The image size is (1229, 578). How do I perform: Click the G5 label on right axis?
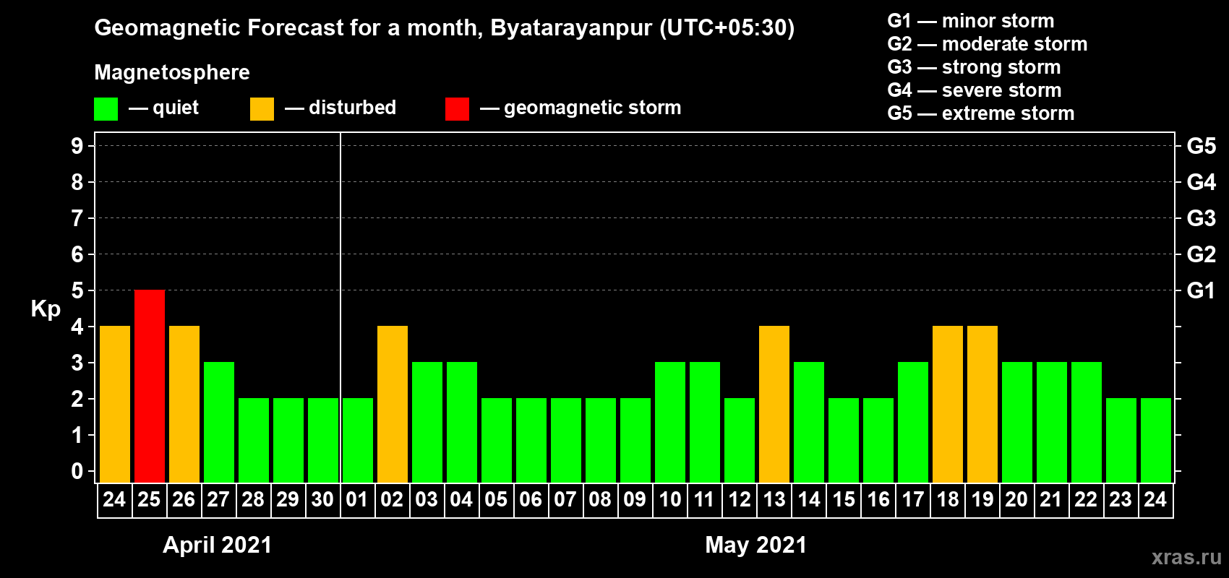point(1201,146)
